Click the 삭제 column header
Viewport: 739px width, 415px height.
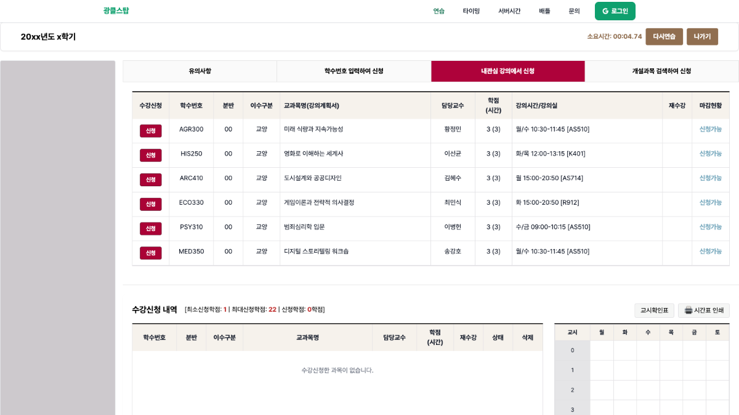528,338
